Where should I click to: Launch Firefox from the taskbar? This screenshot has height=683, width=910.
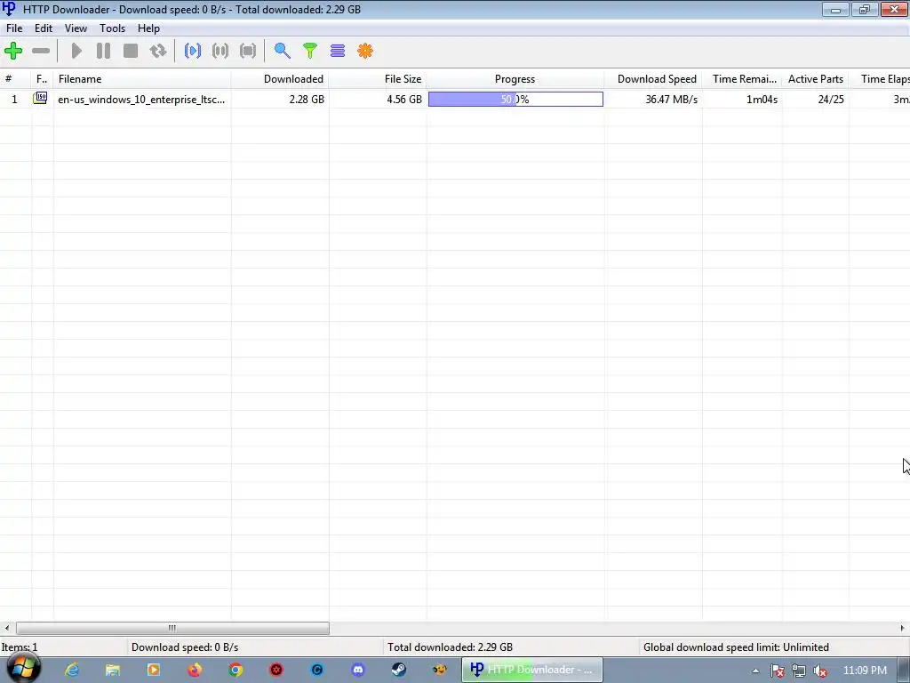tap(195, 670)
